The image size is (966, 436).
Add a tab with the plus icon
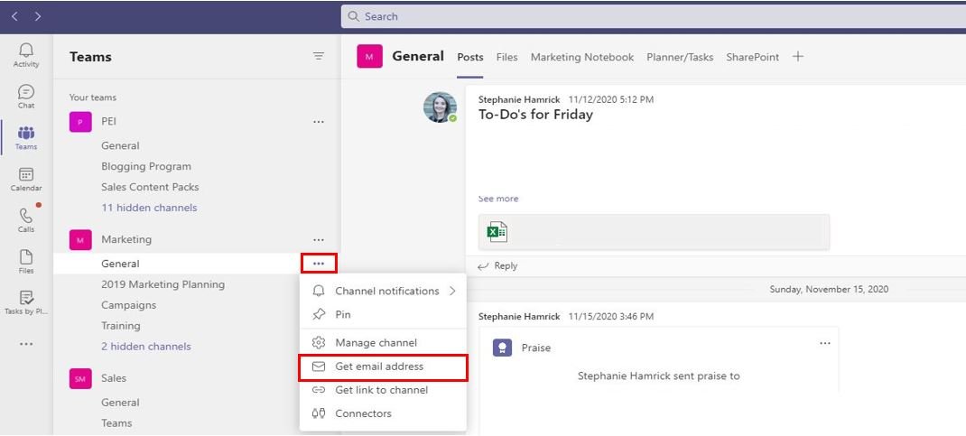[798, 57]
